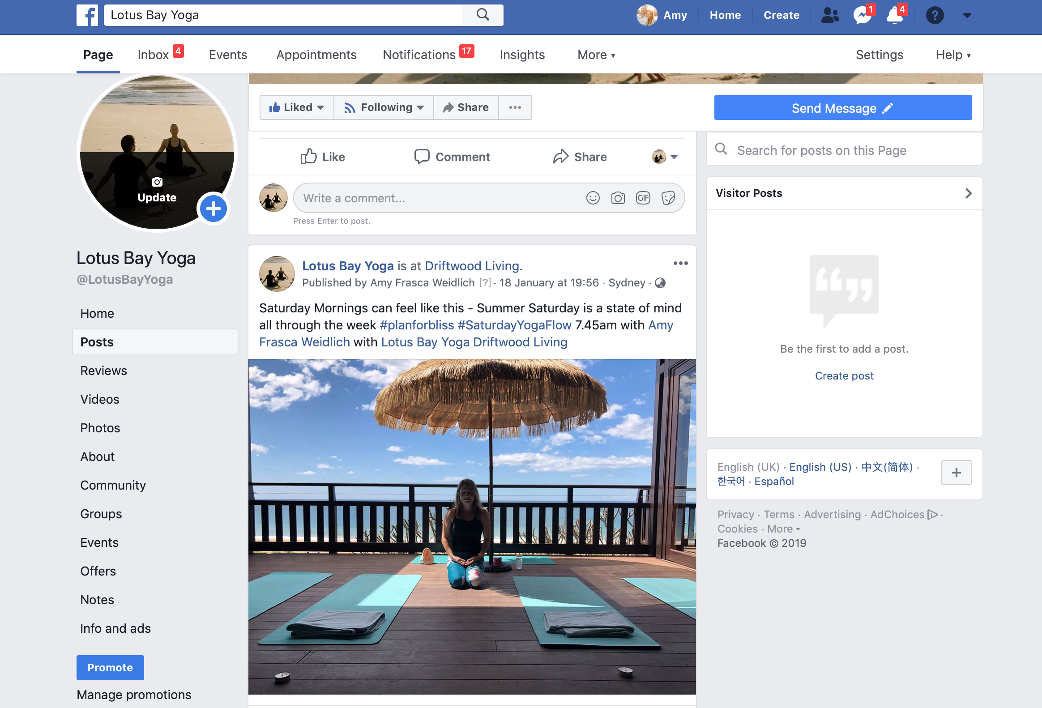Click the emoji smiley icon in comment box

593,198
